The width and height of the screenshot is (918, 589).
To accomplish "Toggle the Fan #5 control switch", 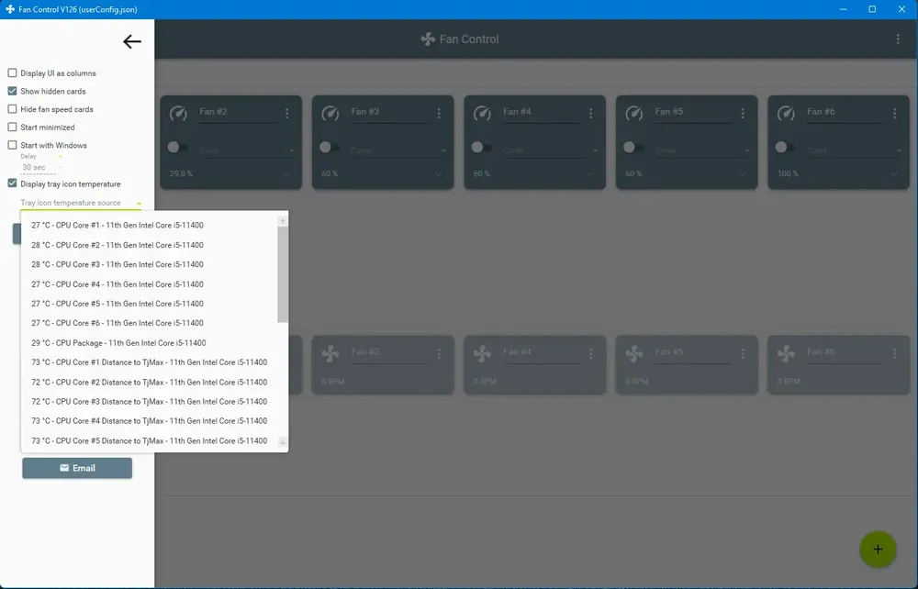I will (633, 148).
